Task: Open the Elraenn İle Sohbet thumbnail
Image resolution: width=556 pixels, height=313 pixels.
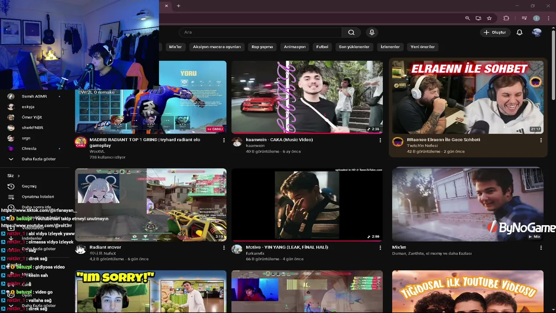Action: click(x=468, y=97)
